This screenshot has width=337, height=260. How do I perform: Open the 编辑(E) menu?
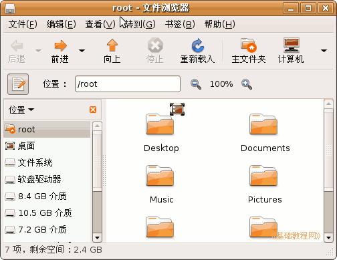tap(62, 24)
